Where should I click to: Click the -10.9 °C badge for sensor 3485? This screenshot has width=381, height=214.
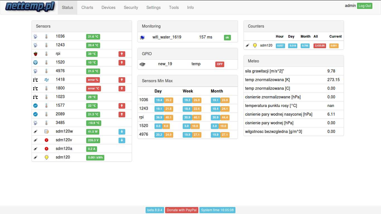pyautogui.click(x=93, y=123)
